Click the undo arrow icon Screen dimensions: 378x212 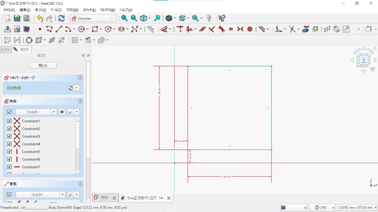(x=40, y=18)
